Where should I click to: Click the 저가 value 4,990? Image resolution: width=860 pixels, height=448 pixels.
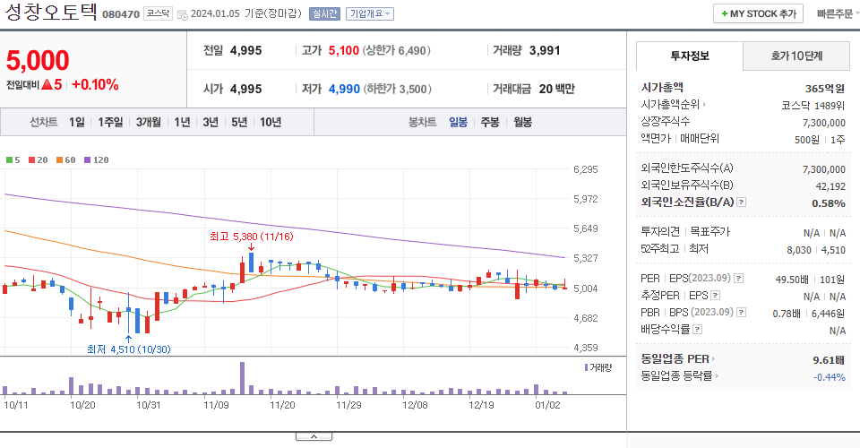click(344, 89)
